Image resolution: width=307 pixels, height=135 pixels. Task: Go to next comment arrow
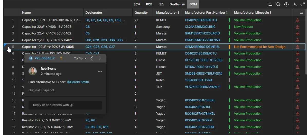[100, 58]
